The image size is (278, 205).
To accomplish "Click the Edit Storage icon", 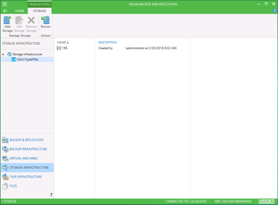I will 19,20.
